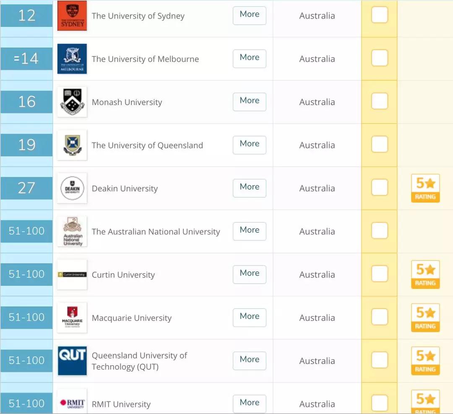
Task: Open The University of Queensland name link
Action: [x=147, y=145]
